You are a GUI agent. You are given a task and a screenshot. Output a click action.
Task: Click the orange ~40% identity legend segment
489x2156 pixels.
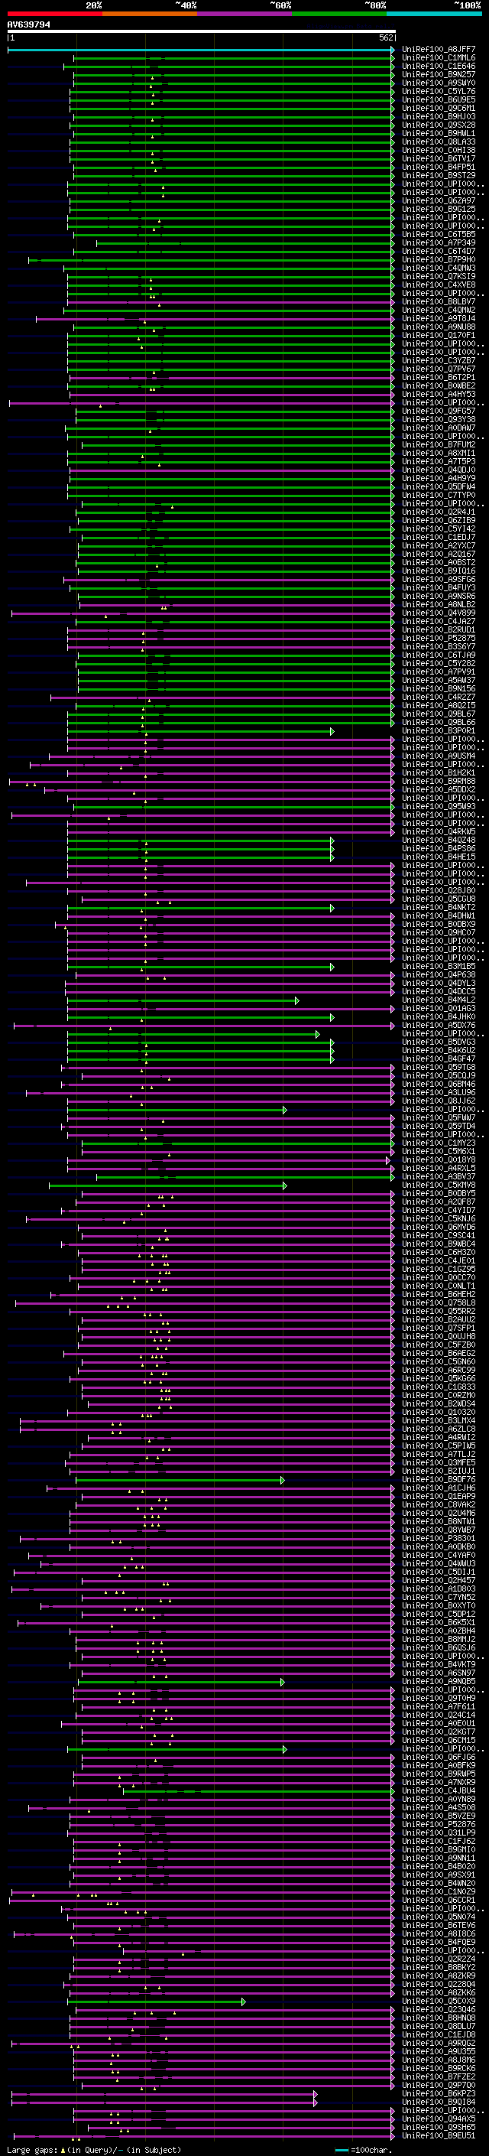click(x=150, y=14)
